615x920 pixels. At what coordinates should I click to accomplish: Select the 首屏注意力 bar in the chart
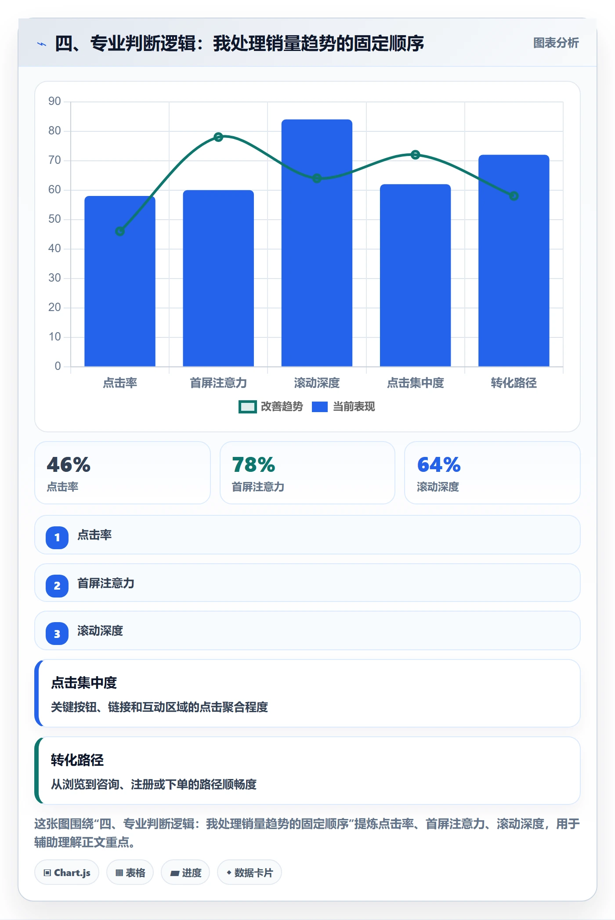click(x=218, y=278)
